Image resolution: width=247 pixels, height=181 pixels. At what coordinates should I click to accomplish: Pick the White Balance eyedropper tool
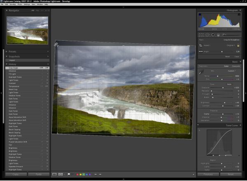(201, 71)
